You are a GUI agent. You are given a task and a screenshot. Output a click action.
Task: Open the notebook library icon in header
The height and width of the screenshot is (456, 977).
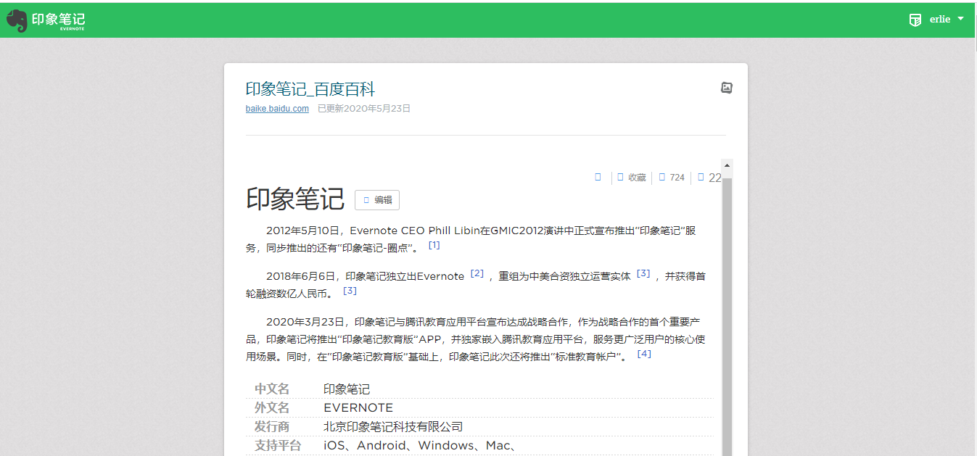pos(915,20)
